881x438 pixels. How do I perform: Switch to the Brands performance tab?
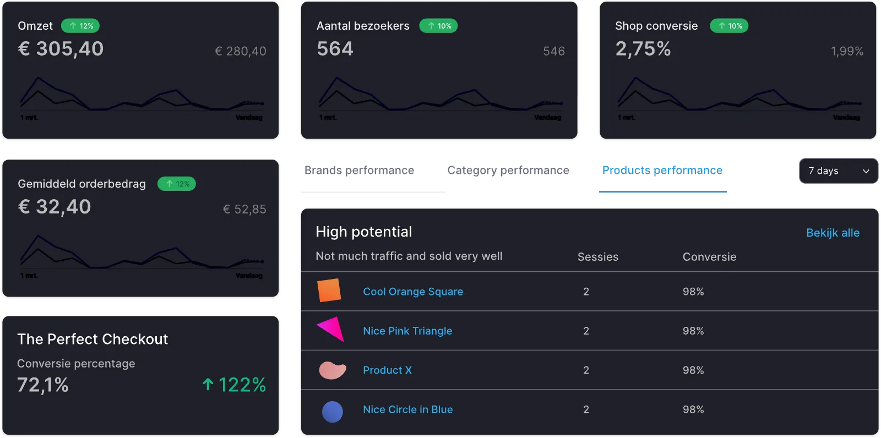pos(359,171)
